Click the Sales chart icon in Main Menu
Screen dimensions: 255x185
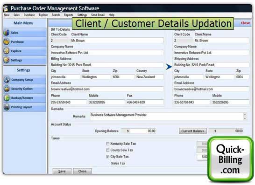click(7, 33)
